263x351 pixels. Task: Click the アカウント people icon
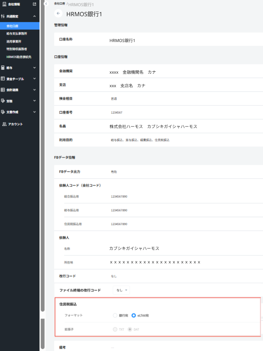pos(4,124)
